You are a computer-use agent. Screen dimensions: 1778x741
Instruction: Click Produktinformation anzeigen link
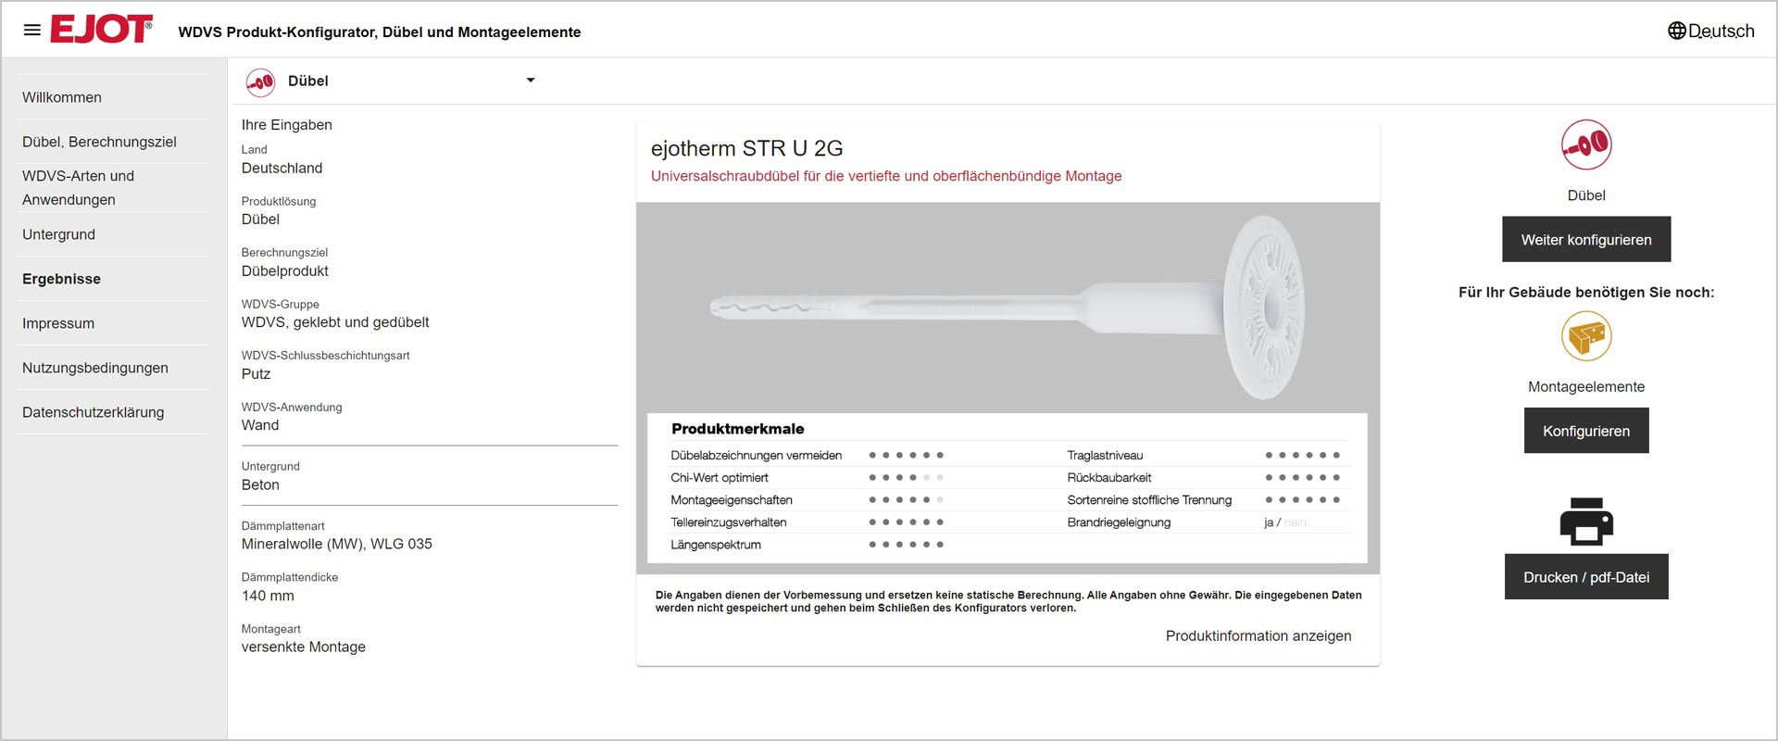click(1258, 635)
